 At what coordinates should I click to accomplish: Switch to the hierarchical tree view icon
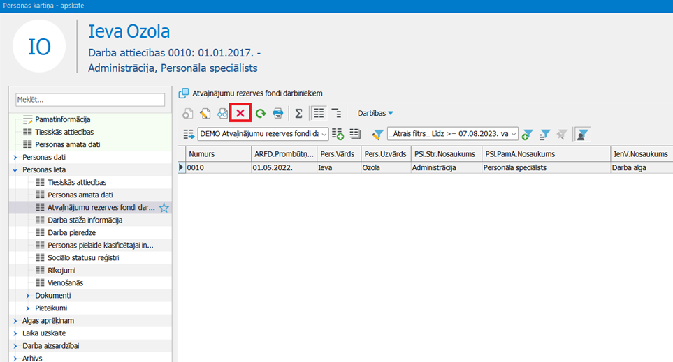click(337, 113)
